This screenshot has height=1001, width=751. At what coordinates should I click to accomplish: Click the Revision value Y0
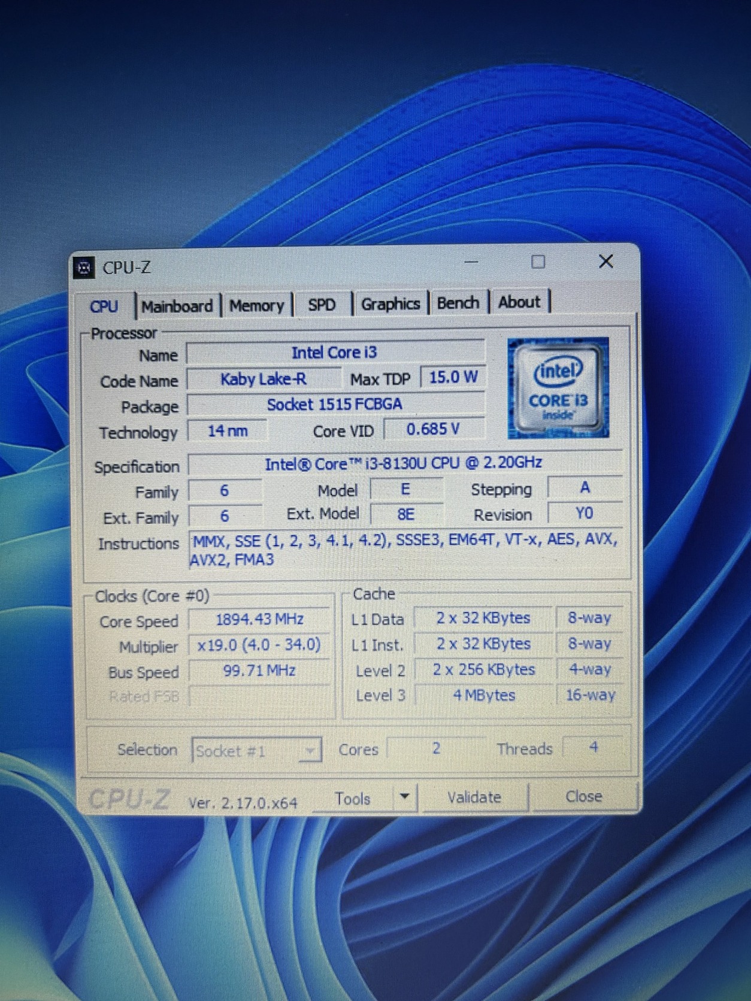(x=585, y=513)
